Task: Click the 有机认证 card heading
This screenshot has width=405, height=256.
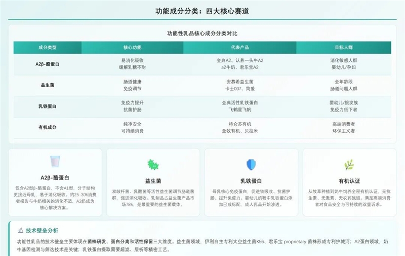Action: (x=349, y=181)
